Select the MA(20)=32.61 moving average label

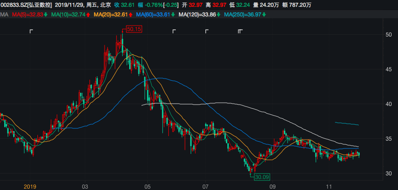pos(110,15)
